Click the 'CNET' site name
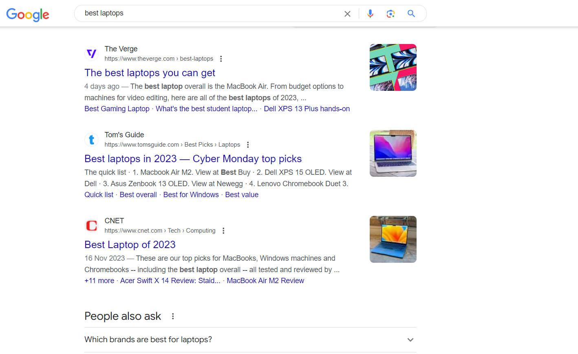Viewport: 578px width, 354px height. [x=114, y=221]
